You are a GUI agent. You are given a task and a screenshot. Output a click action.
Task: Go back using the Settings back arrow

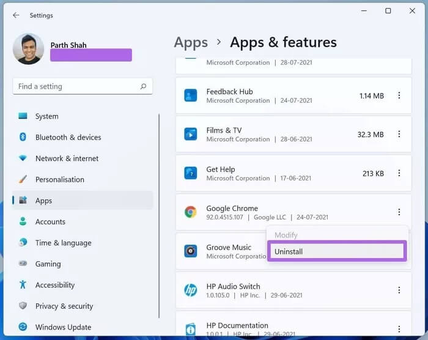click(16, 15)
